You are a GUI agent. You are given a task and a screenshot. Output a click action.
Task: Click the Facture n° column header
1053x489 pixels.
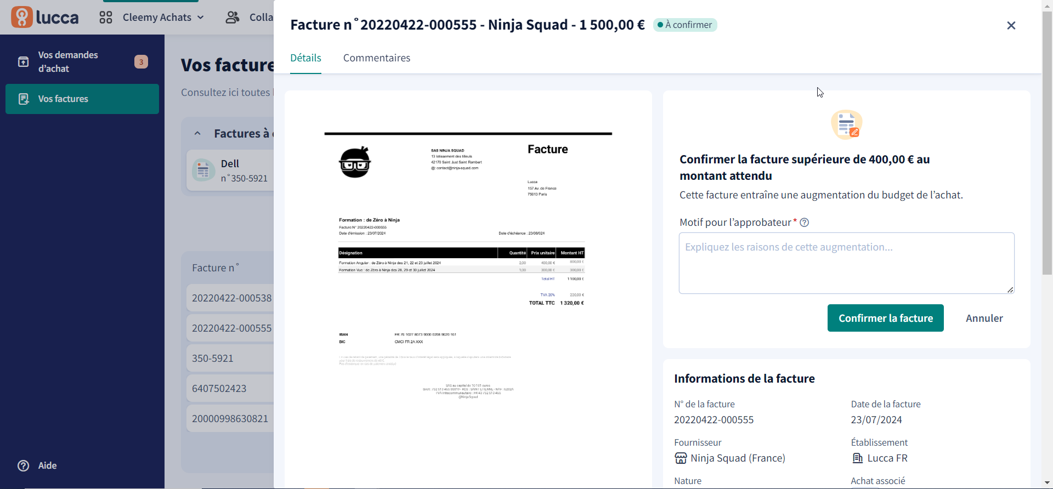[x=216, y=268]
